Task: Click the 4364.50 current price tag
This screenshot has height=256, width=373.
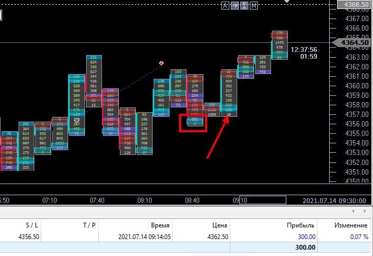Action: pyautogui.click(x=351, y=43)
